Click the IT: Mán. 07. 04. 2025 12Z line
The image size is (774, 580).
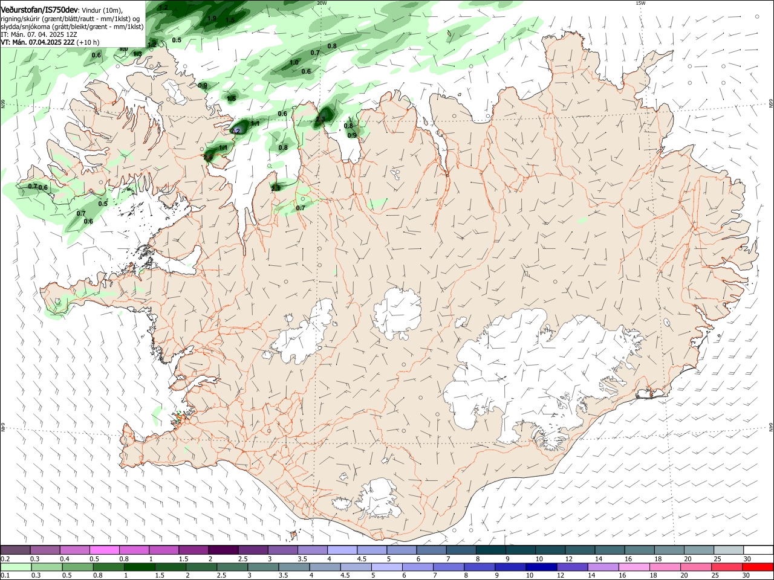[x=39, y=34]
